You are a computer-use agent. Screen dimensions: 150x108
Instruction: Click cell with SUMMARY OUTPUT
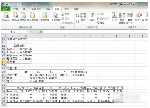tap(17, 39)
